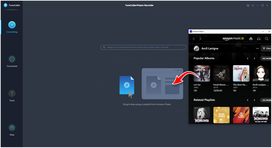Open the Converted history section
Screen dimensions: 272x148
click(x=12, y=61)
